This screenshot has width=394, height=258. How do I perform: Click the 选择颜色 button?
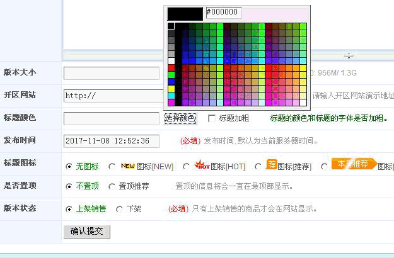[x=180, y=118]
